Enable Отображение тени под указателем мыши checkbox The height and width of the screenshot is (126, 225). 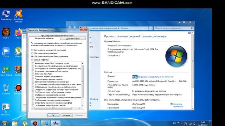pyautogui.click(x=33, y=100)
